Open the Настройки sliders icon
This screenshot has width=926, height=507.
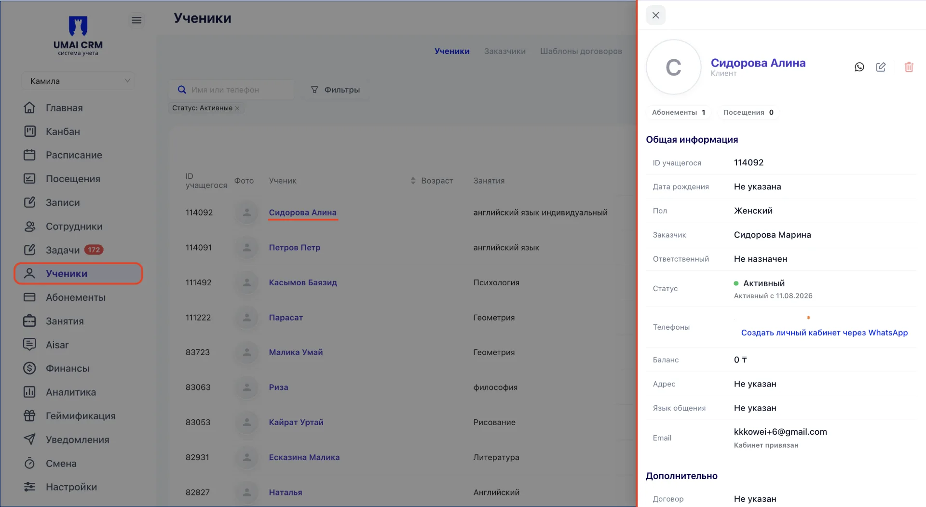click(29, 487)
